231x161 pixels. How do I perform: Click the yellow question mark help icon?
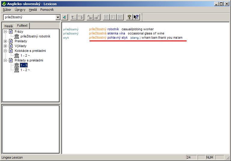point(129,17)
